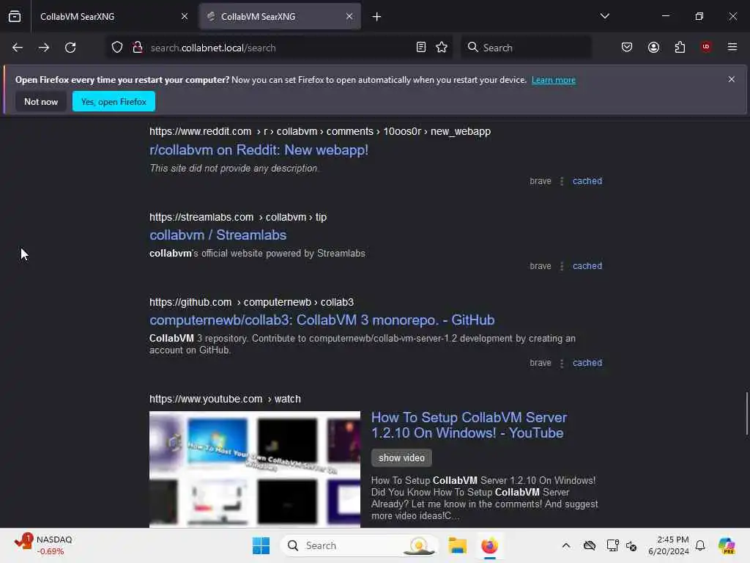This screenshot has height=563, width=750.
Task: Open options dots beside Reddit result cached
Action: pyautogui.click(x=562, y=181)
